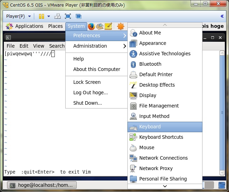The width and height of the screenshot is (229, 192).
Task: Click the Mouse icon in Preferences
Action: (x=133, y=147)
